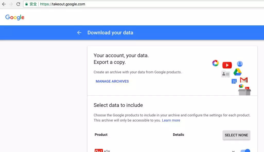This screenshot has height=152, width=264.
Task: Click the back arrow in the blue header
Action: [x=79, y=33]
